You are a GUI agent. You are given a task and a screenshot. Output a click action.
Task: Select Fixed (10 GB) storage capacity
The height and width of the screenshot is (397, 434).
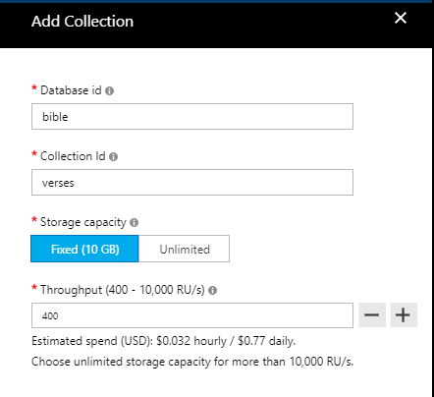click(84, 249)
